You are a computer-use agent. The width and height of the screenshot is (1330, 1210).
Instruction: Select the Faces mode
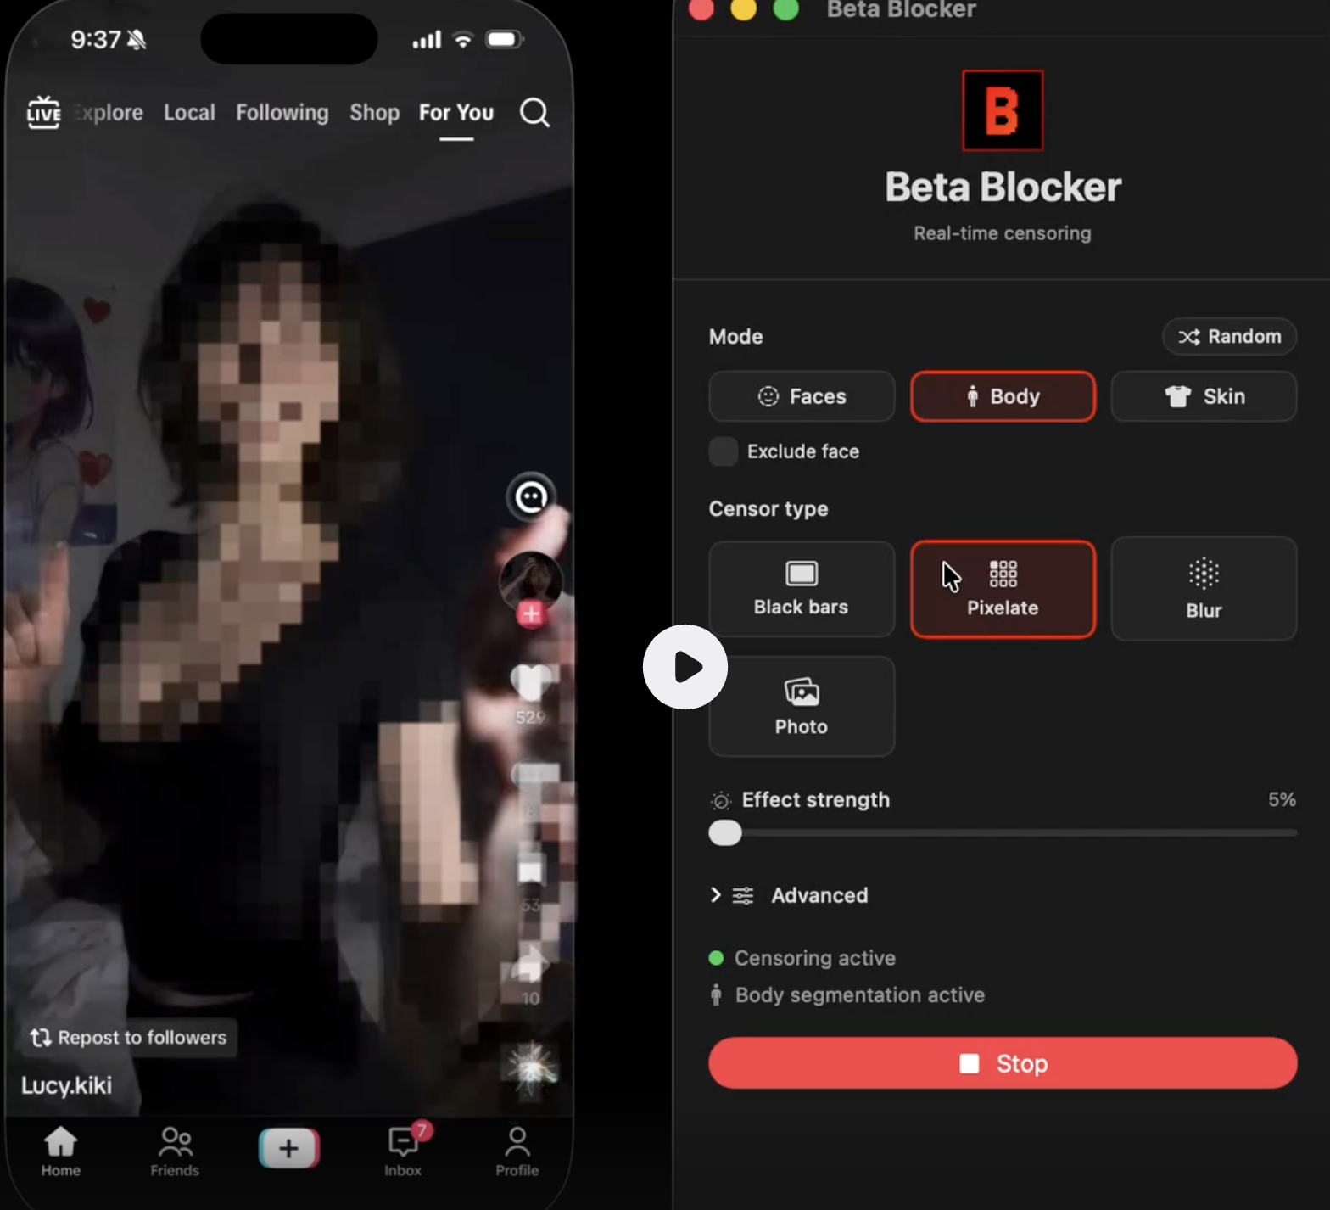802,396
